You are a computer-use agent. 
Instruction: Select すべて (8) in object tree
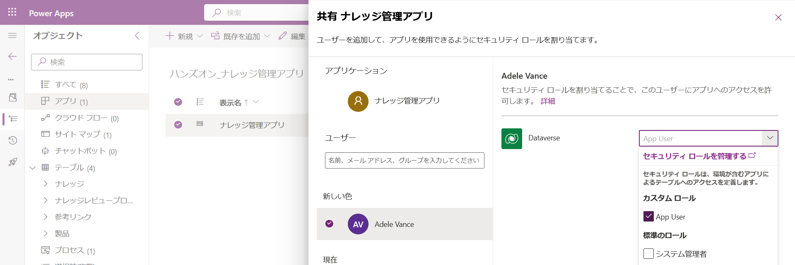pos(87,85)
